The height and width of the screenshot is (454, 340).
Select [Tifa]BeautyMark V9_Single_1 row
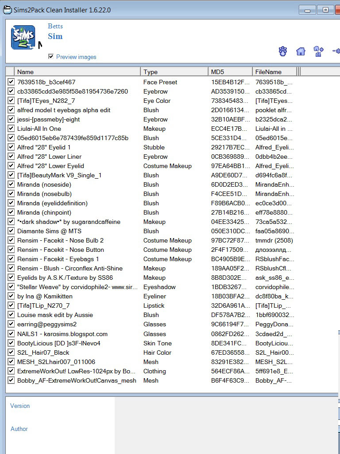pyautogui.click(x=151, y=175)
